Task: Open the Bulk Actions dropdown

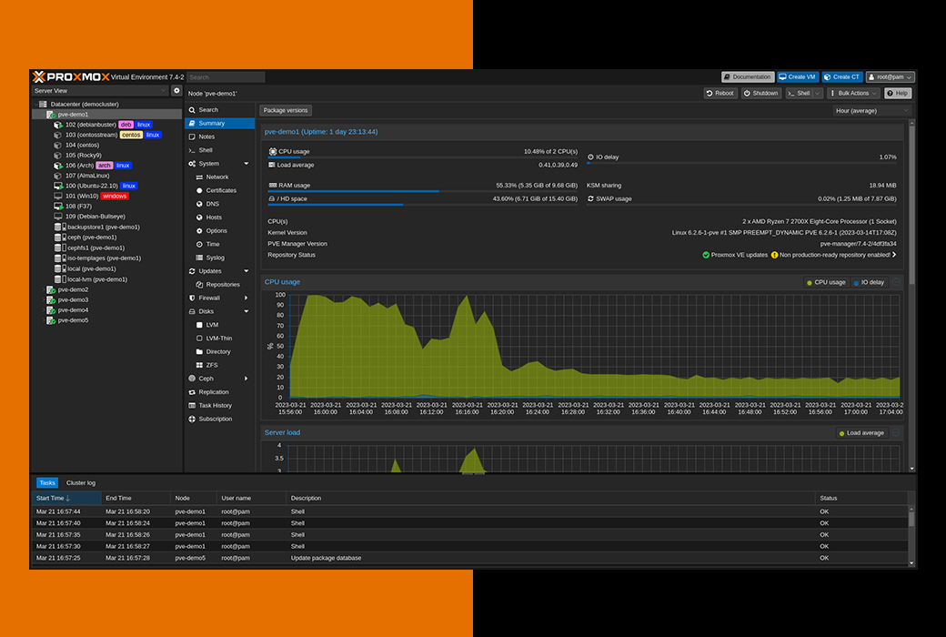Action: (853, 93)
